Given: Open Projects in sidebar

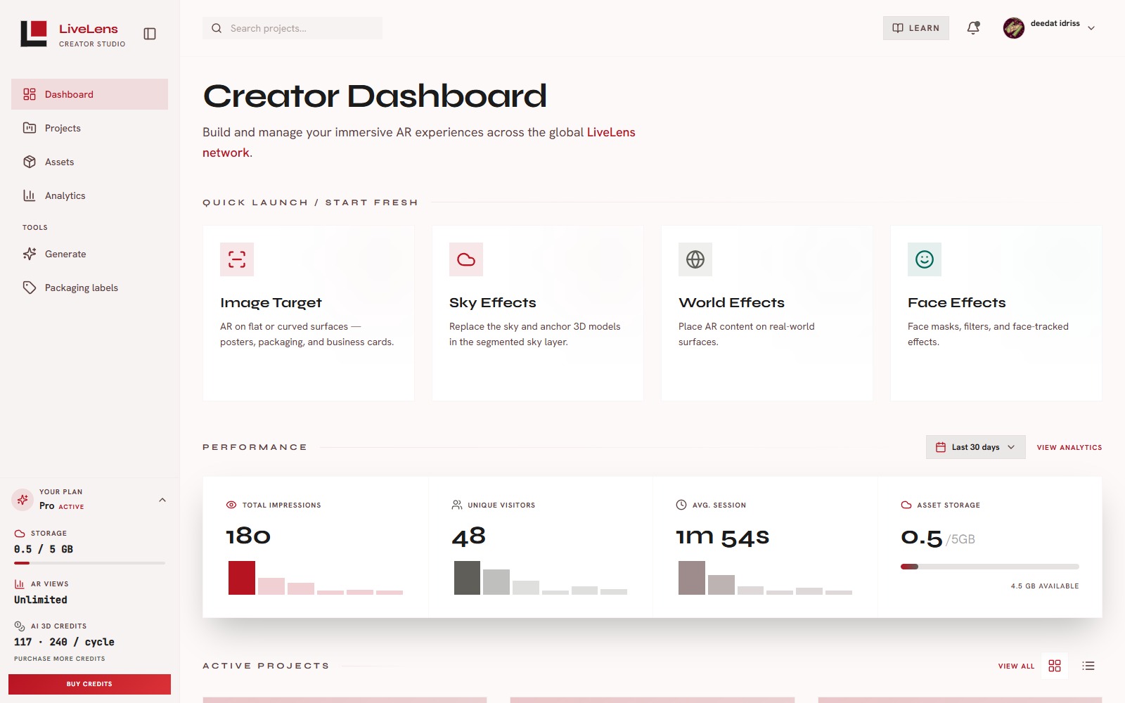Looking at the screenshot, I should (89, 128).
